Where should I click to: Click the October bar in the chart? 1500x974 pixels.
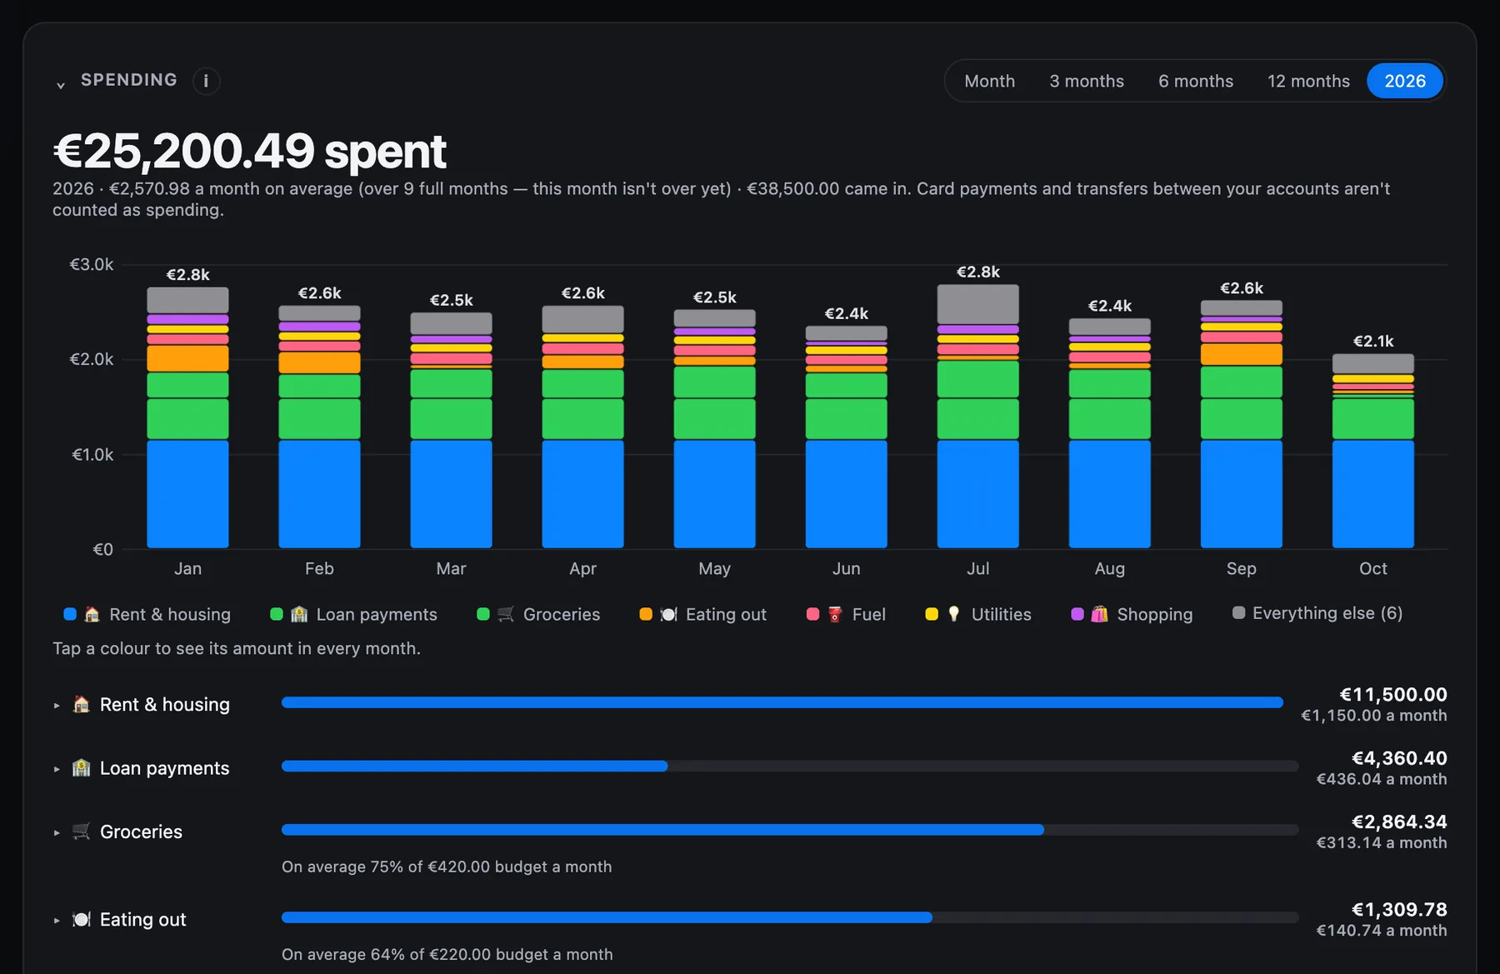(1372, 451)
